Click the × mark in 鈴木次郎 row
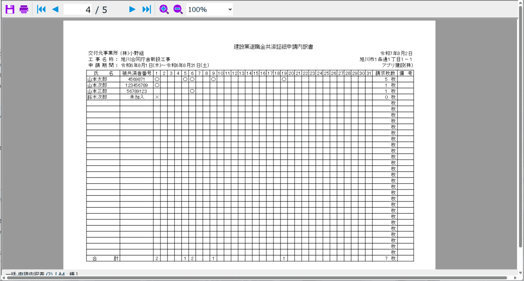Screen dimensions: 524x281 [x=157, y=97]
